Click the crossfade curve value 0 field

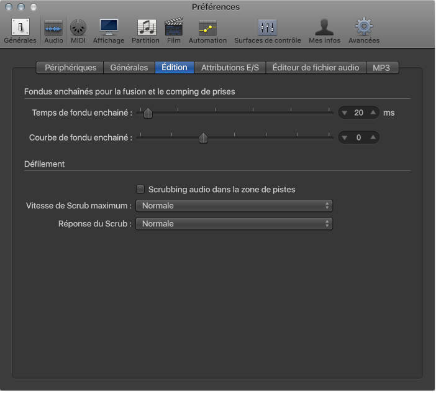coord(359,137)
